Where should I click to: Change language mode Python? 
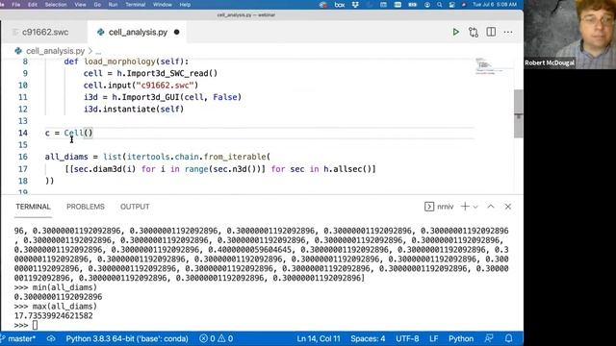coord(461,338)
